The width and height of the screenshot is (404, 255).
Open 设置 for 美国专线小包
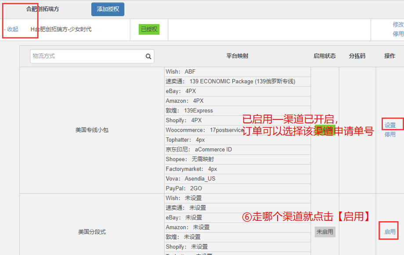coord(390,125)
